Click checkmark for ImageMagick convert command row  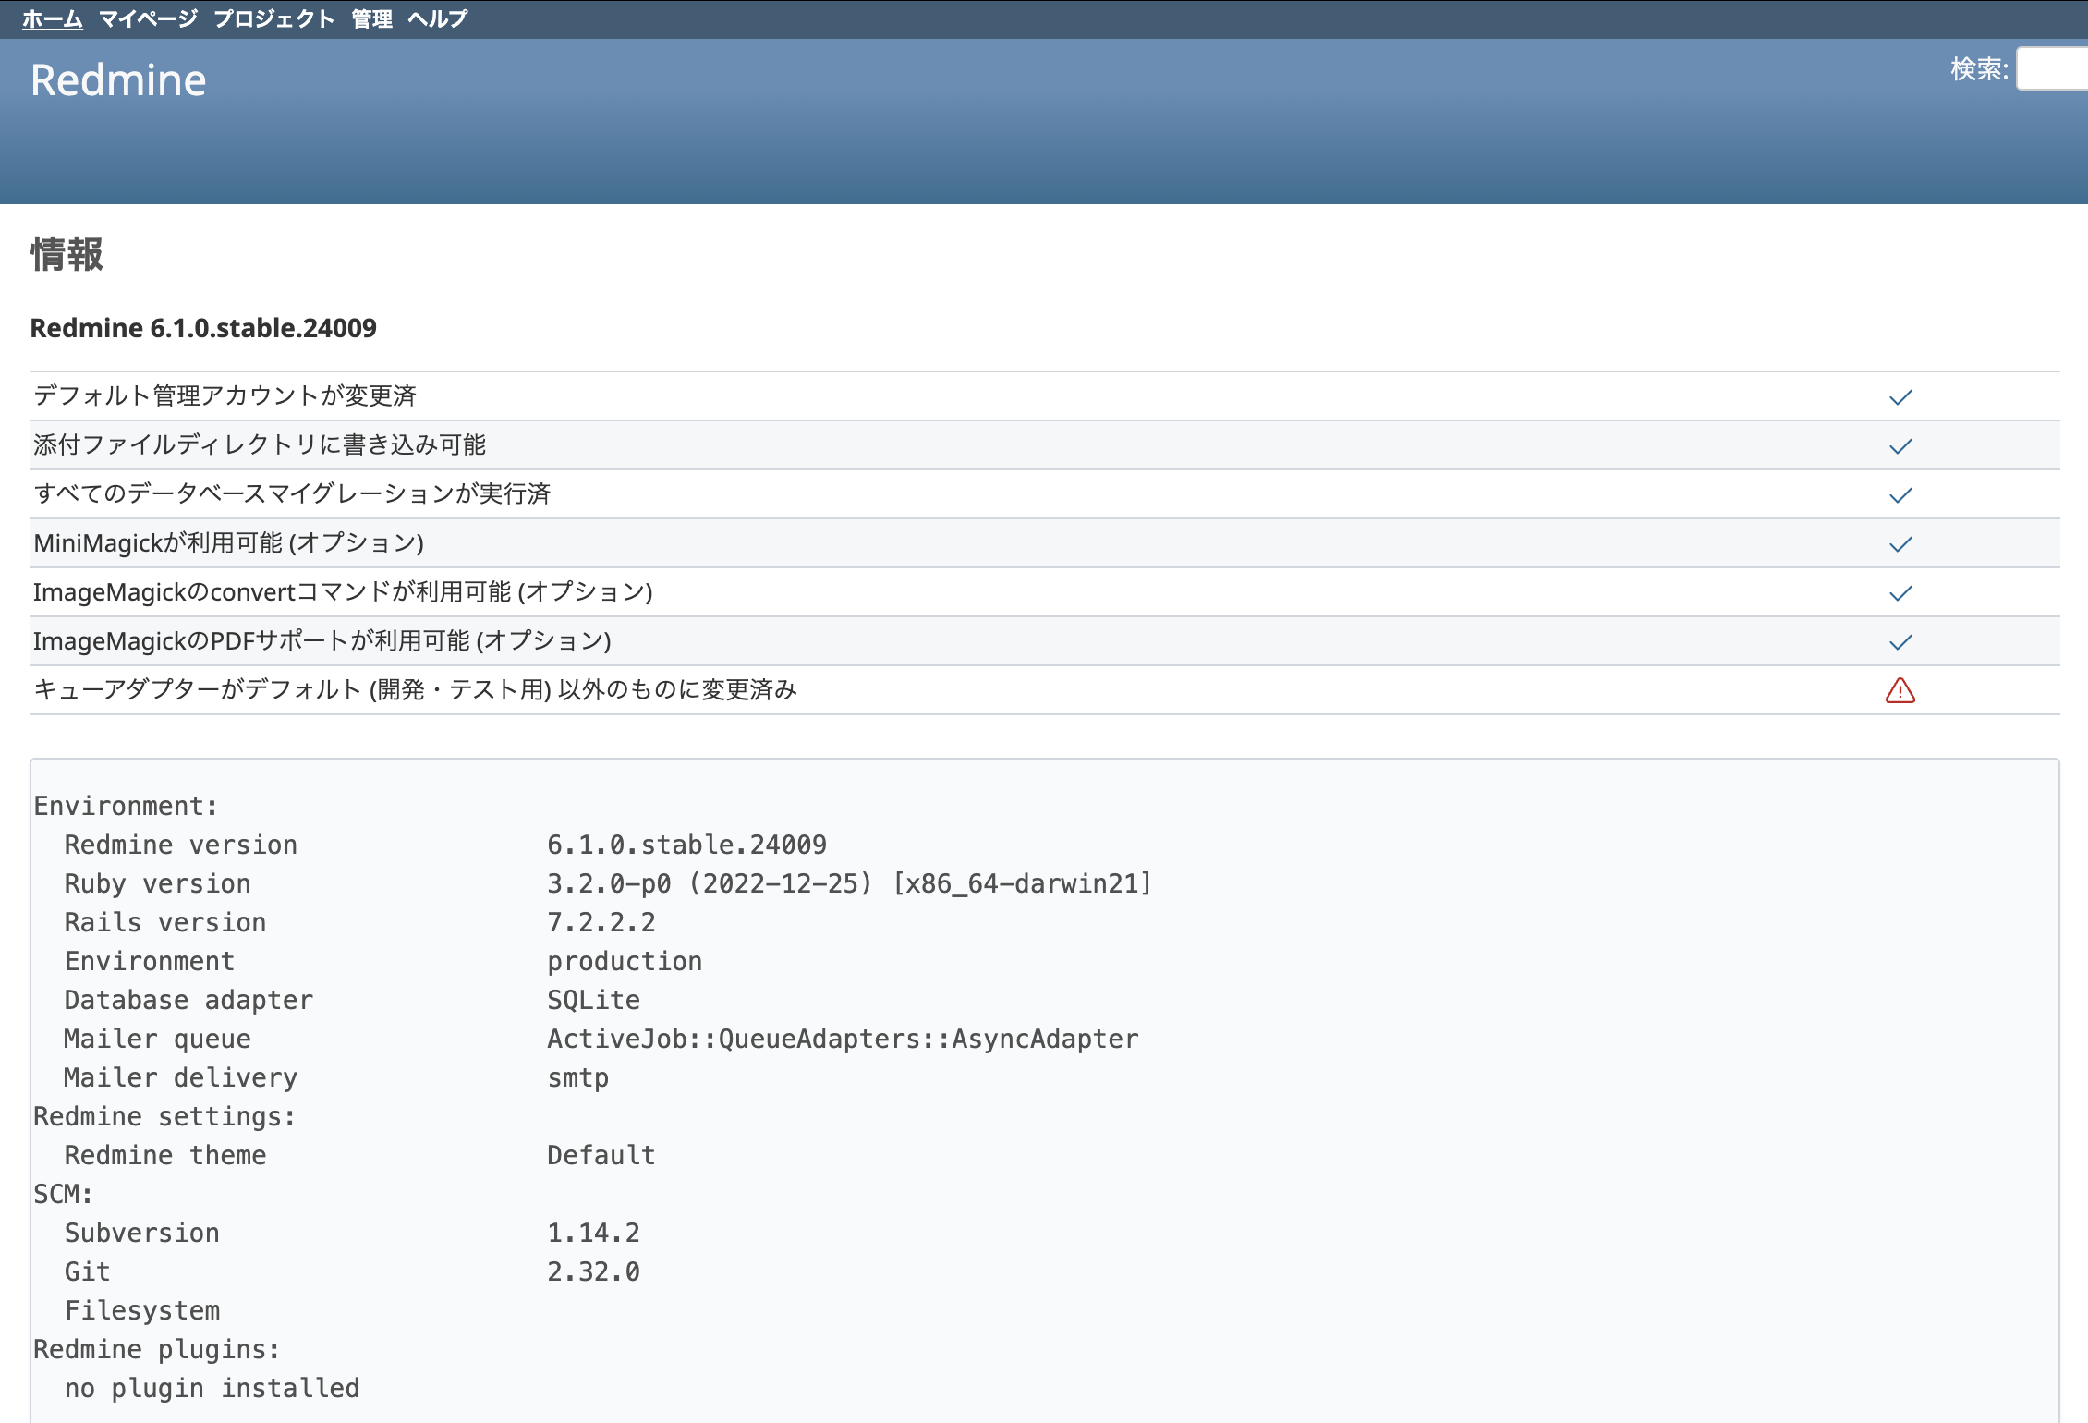(1900, 593)
